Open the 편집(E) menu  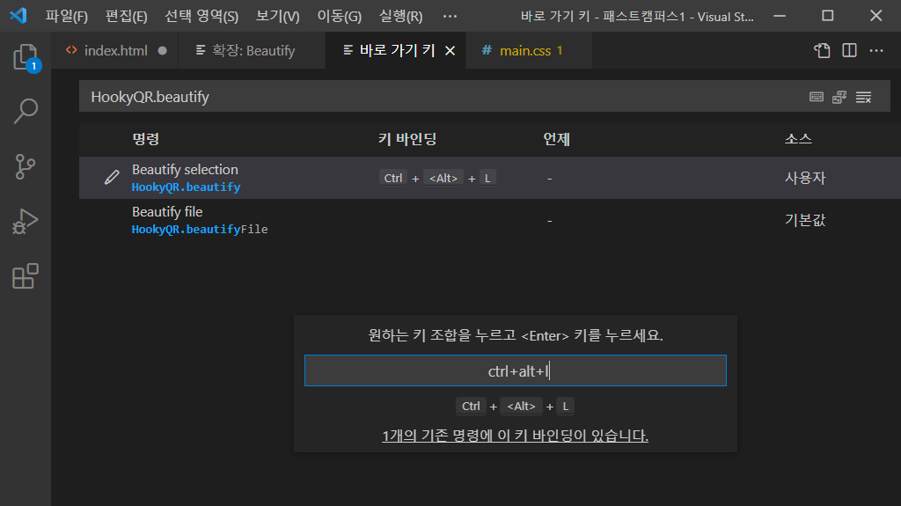127,16
